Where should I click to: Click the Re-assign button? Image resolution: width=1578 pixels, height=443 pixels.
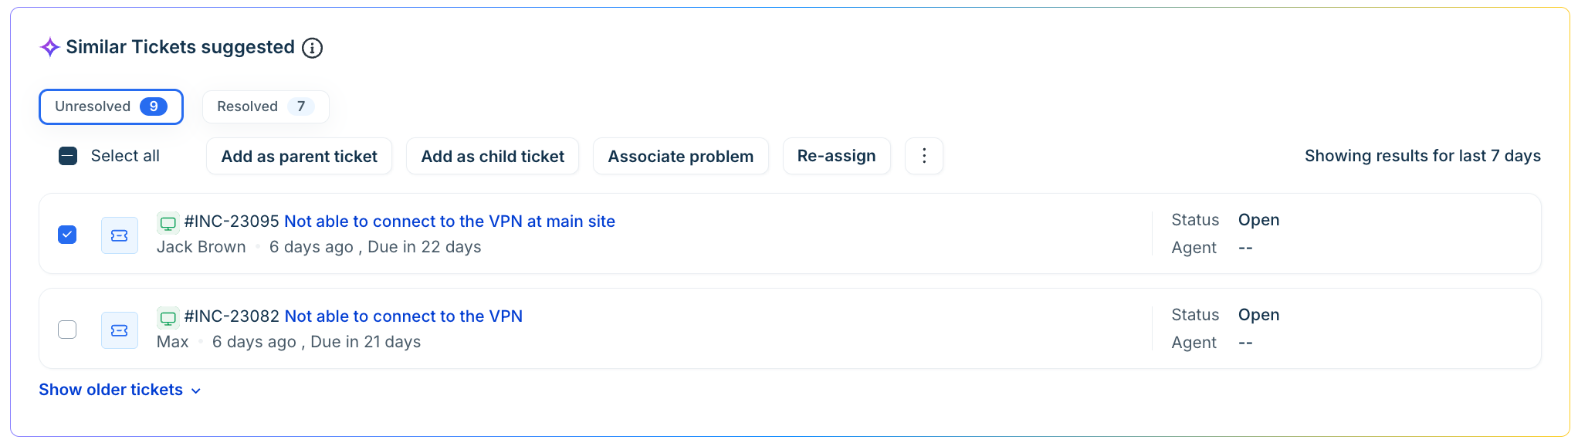pyautogui.click(x=837, y=156)
